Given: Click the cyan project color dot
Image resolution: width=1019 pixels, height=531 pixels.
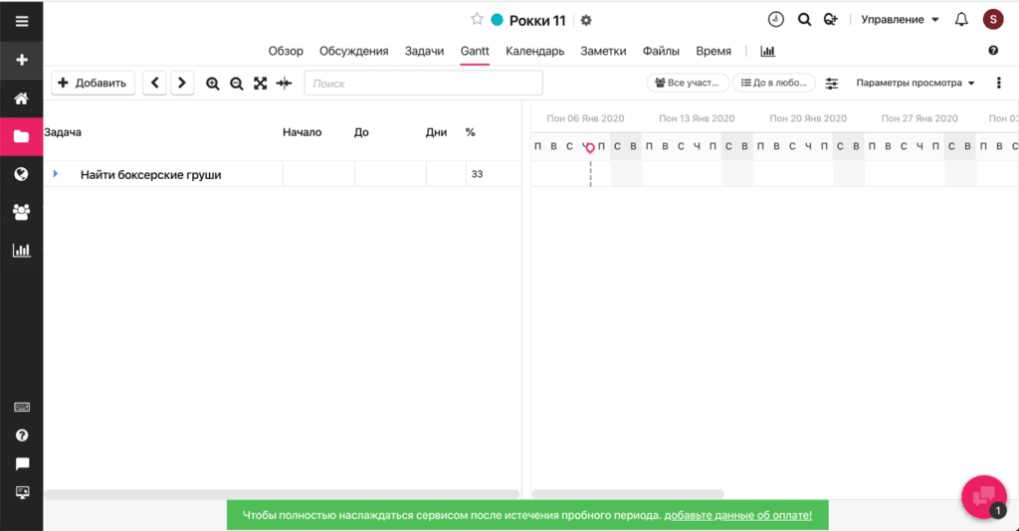Looking at the screenshot, I should pos(498,20).
